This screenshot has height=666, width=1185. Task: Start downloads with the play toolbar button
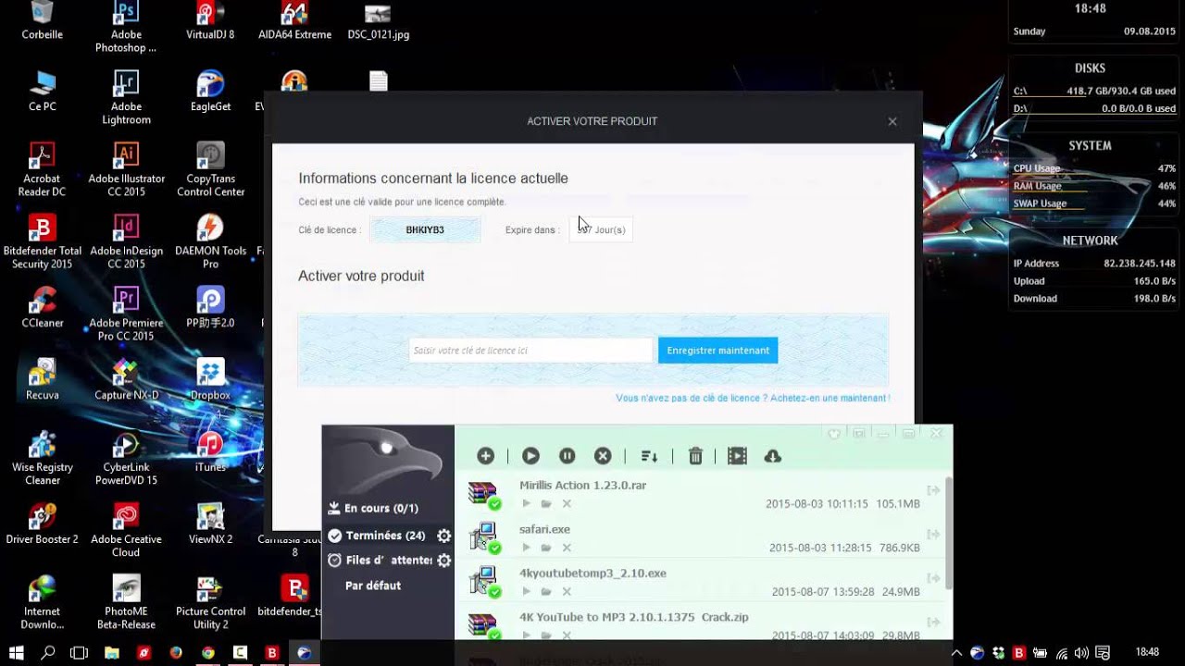[530, 456]
